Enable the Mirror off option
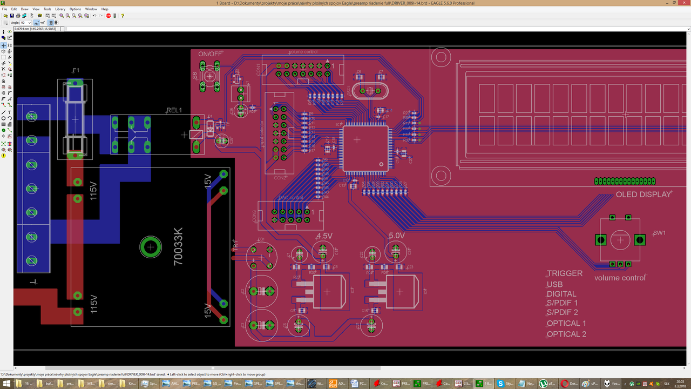The width and height of the screenshot is (691, 389). [x=50, y=23]
